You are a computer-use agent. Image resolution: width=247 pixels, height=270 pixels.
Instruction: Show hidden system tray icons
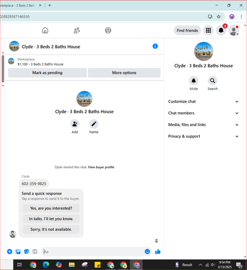(x=201, y=265)
